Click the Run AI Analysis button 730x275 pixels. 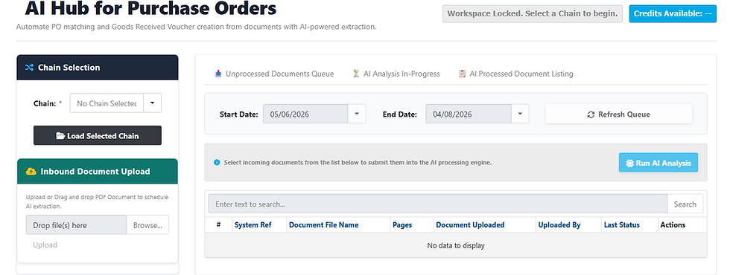tap(658, 163)
